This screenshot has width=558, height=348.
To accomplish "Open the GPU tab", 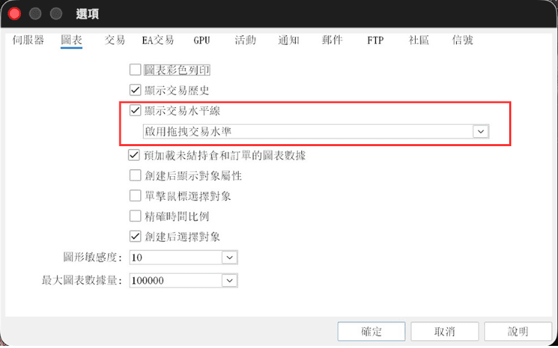I will [x=202, y=40].
